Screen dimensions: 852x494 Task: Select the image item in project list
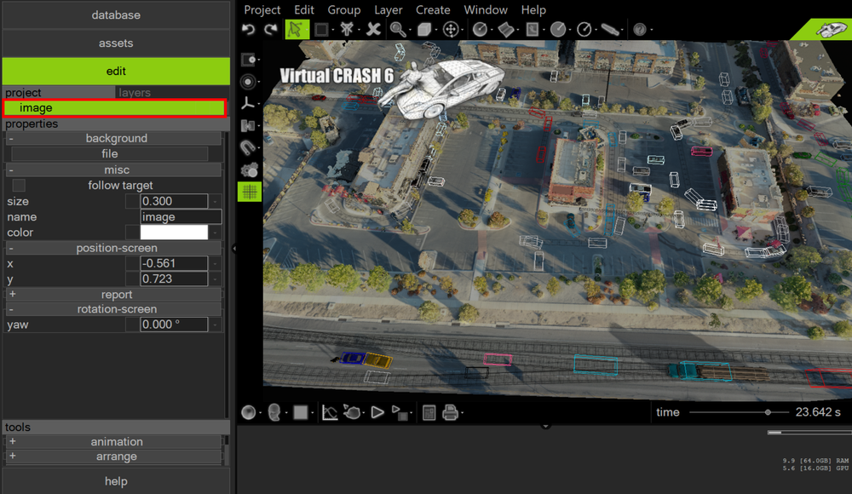(115, 107)
